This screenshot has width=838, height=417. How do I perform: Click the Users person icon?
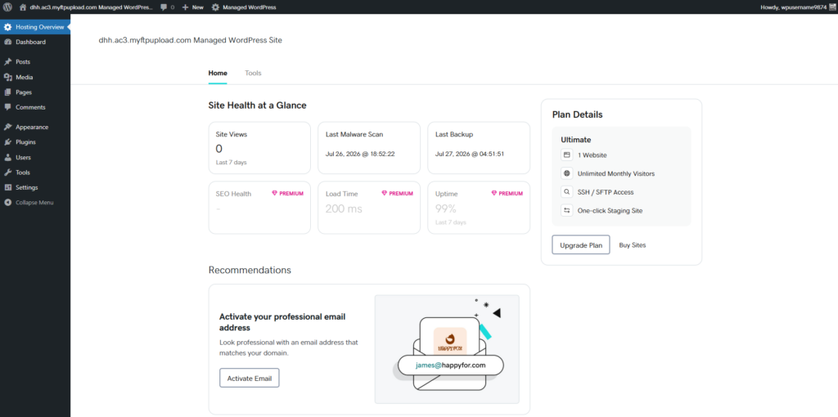pos(7,158)
